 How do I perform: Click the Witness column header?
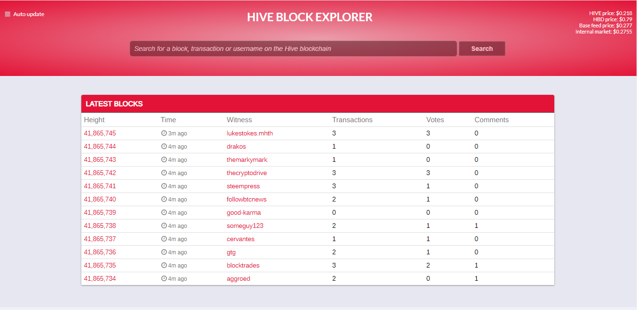(239, 120)
